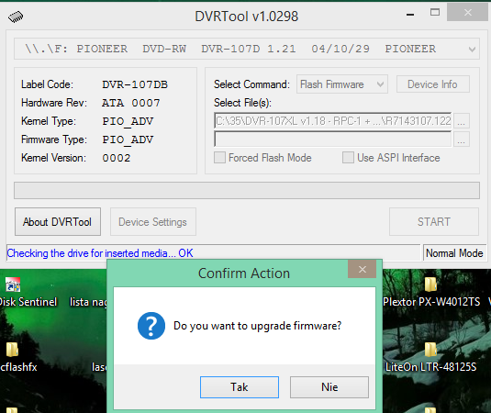The width and height of the screenshot is (491, 413).
Task: Enable Forced Flash Mode checkbox
Action: pos(219,158)
